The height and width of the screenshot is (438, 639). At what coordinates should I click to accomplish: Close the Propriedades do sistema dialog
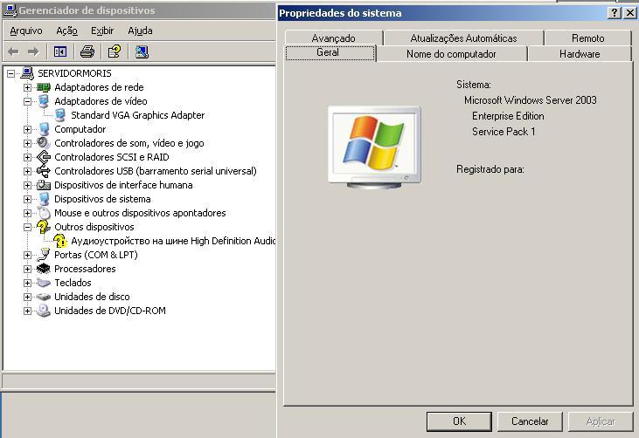(629, 12)
